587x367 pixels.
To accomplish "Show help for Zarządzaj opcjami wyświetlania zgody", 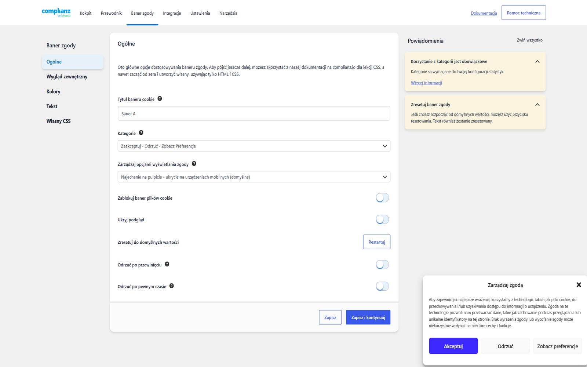I will 194,164.
